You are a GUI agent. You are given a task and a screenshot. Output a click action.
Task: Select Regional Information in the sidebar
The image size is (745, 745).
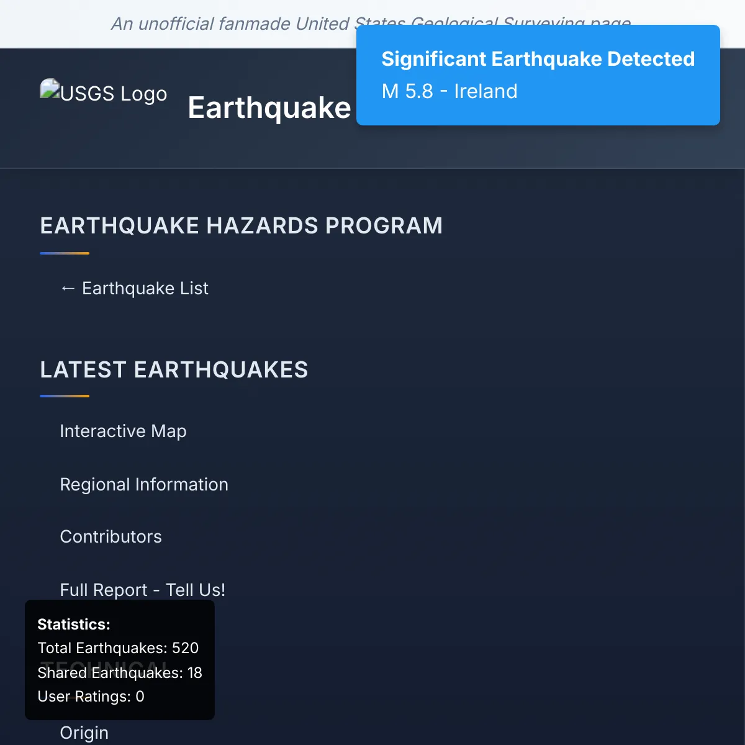click(144, 484)
